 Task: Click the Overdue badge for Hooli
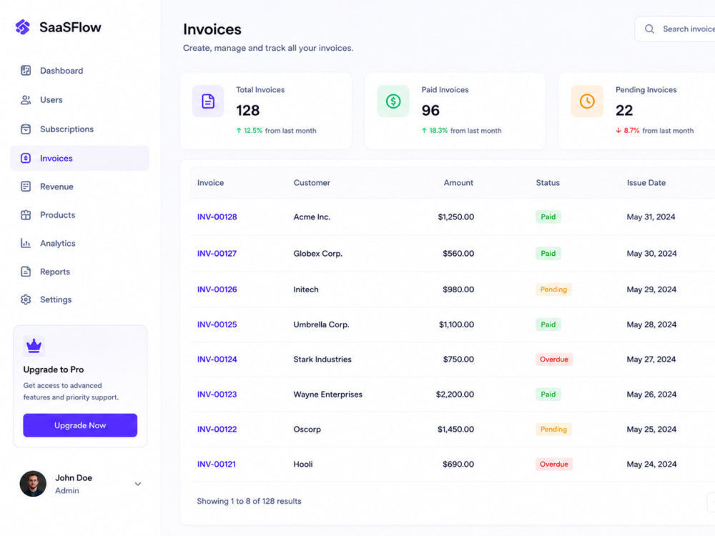pyautogui.click(x=554, y=464)
